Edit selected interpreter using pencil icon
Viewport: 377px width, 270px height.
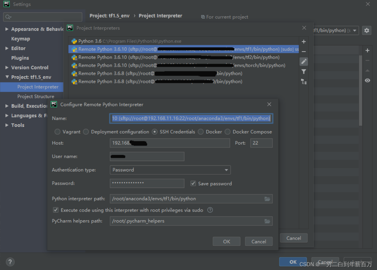(x=304, y=62)
